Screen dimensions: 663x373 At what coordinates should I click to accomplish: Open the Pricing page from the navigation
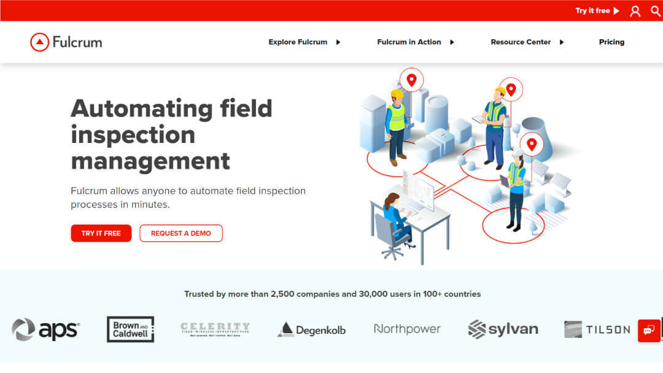611,42
